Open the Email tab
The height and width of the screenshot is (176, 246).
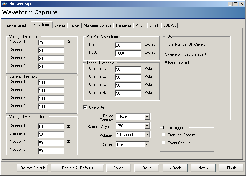click(154, 25)
